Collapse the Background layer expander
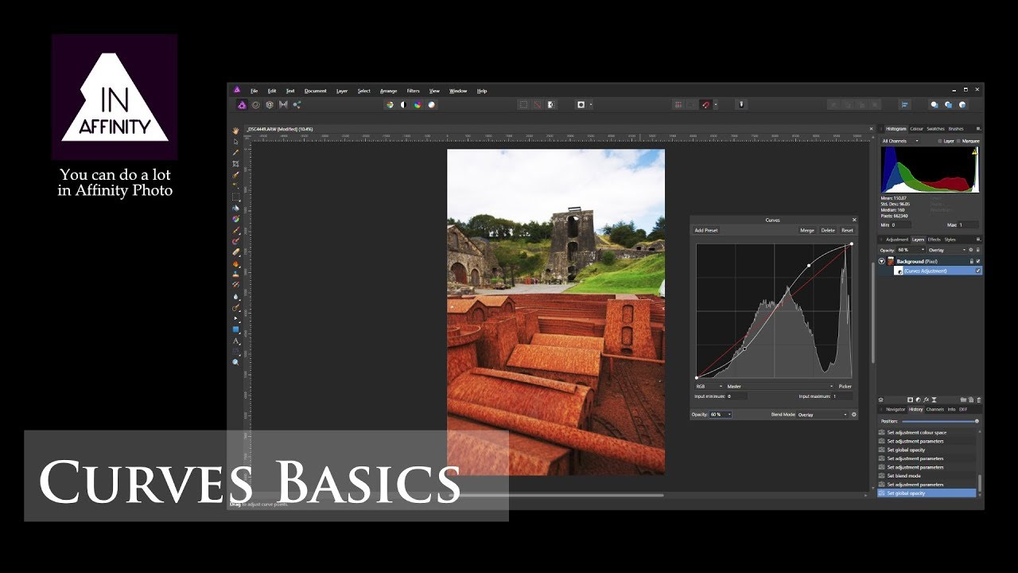 (x=881, y=261)
